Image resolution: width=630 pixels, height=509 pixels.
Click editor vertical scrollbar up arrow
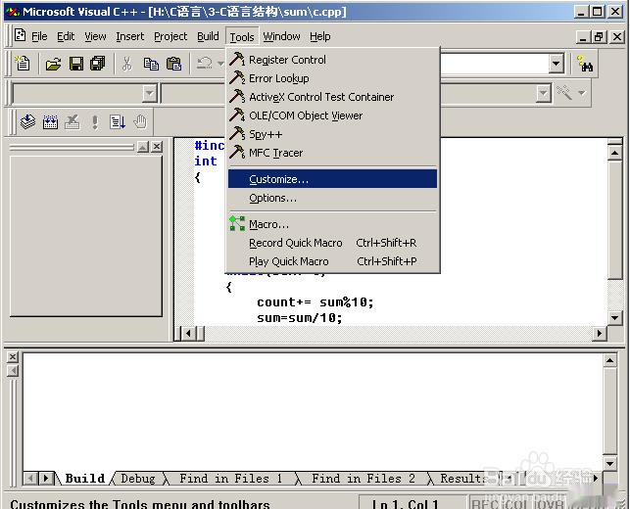614,152
